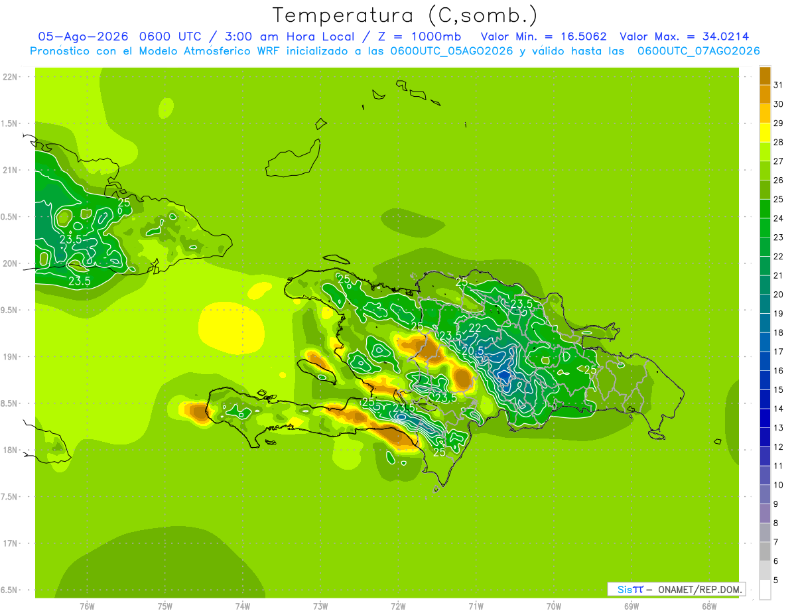Image resolution: width=796 pixels, height=615 pixels.
Task: Click the 20N latitude axis label
Action: (x=10, y=263)
